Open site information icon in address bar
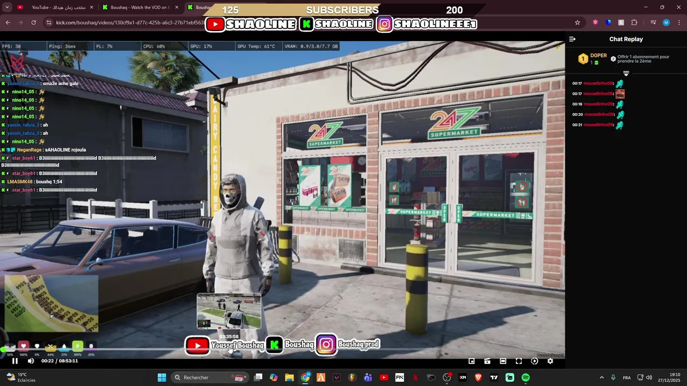The height and width of the screenshot is (386, 687). click(x=49, y=23)
